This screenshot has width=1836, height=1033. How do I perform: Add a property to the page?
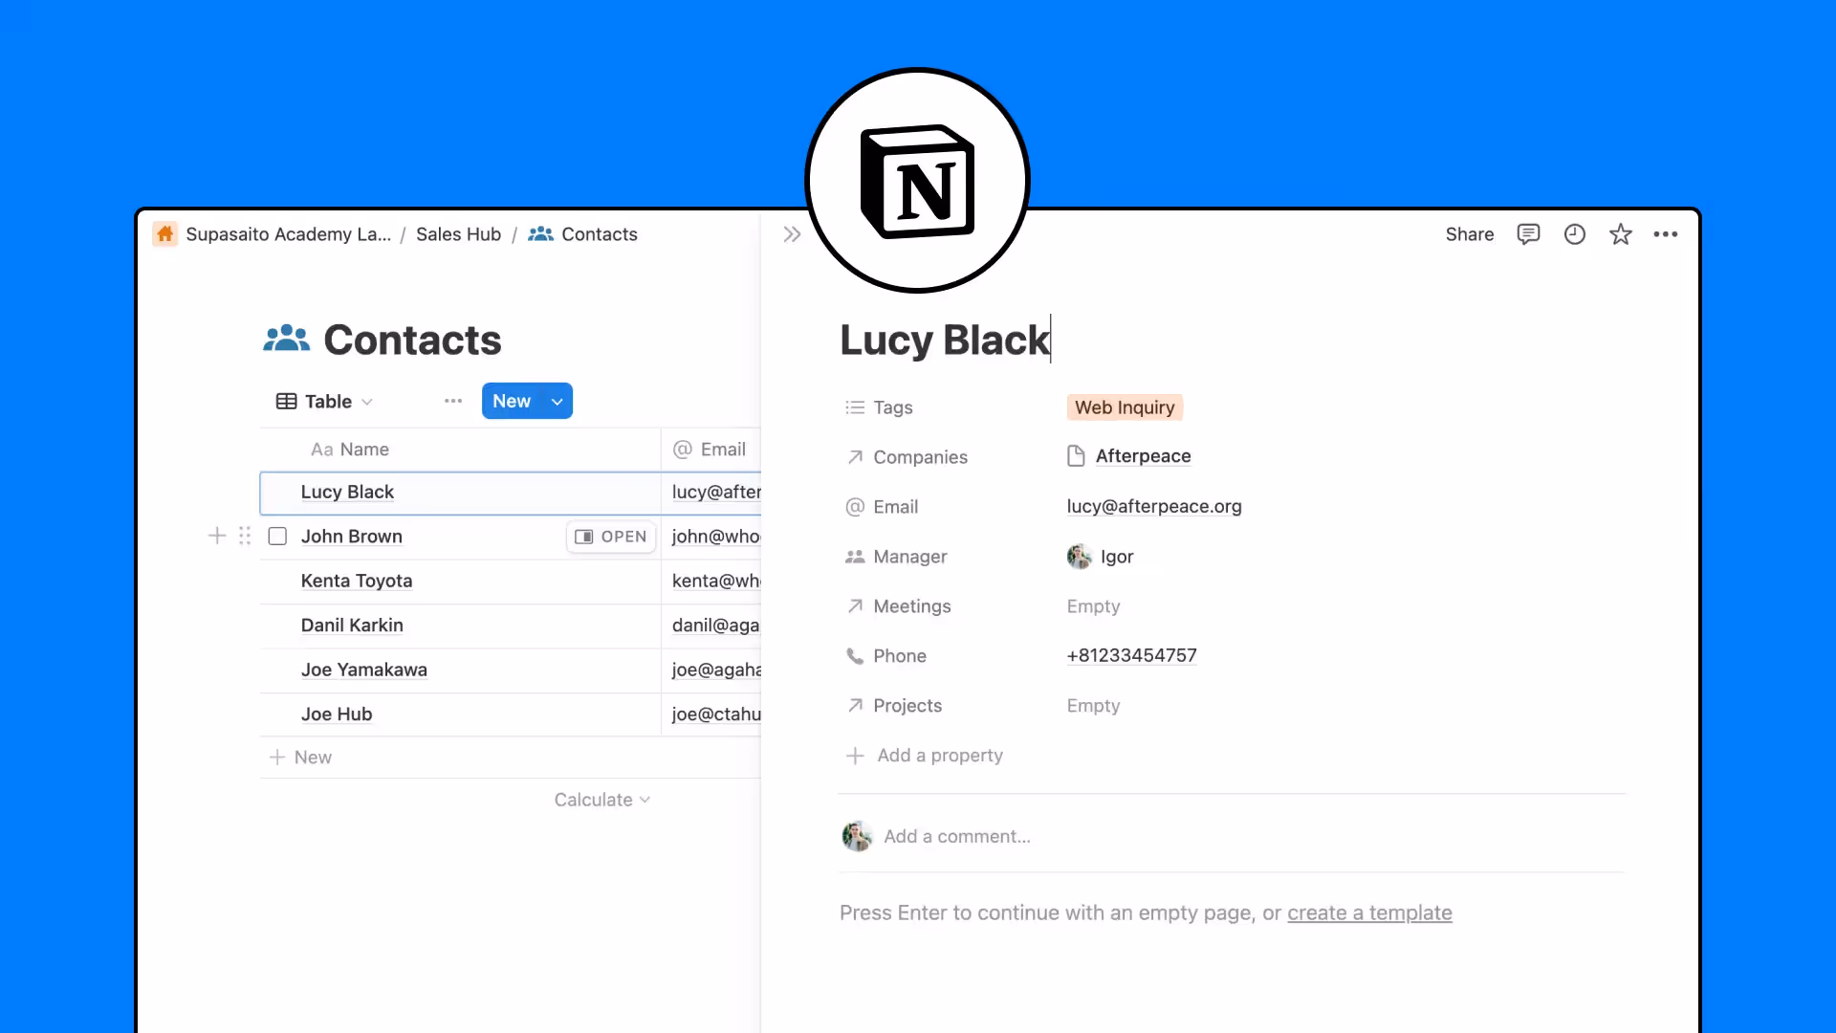coord(939,756)
